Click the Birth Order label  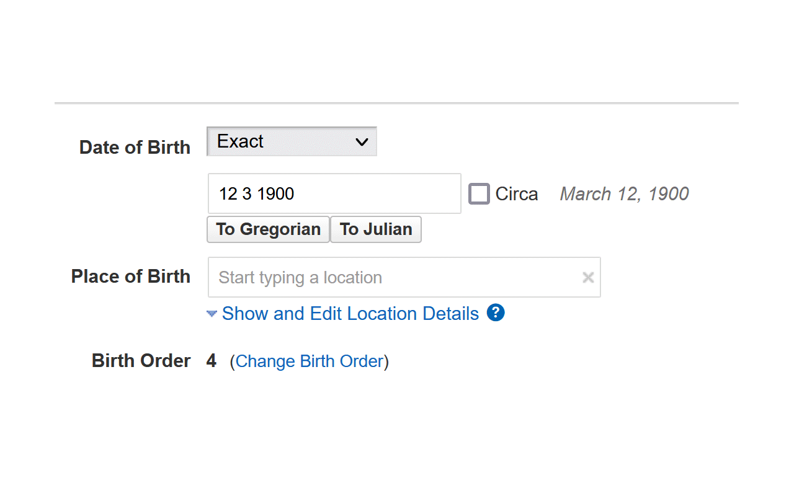141,361
